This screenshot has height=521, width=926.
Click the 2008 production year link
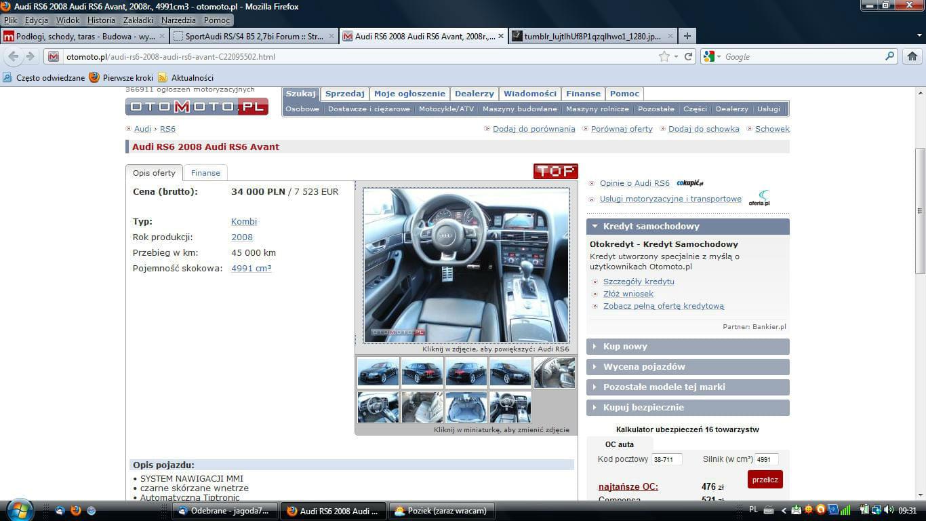coord(242,237)
